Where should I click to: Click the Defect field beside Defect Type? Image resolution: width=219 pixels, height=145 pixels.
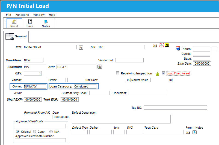[x=100, y=132]
